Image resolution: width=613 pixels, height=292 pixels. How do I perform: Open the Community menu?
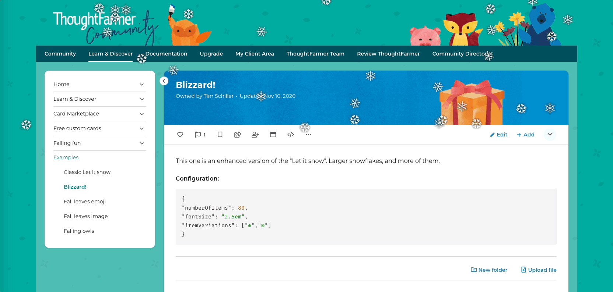point(60,54)
